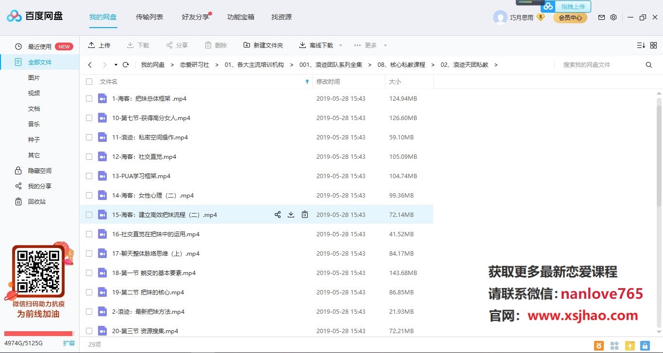Focus the search my netdisk field

pyautogui.click(x=599, y=65)
